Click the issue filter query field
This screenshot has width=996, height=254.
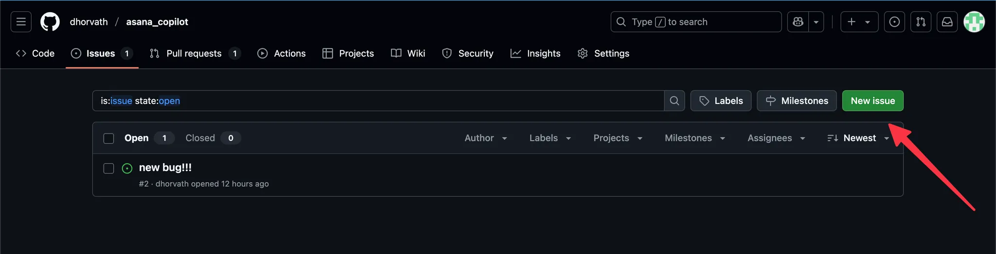coord(378,101)
